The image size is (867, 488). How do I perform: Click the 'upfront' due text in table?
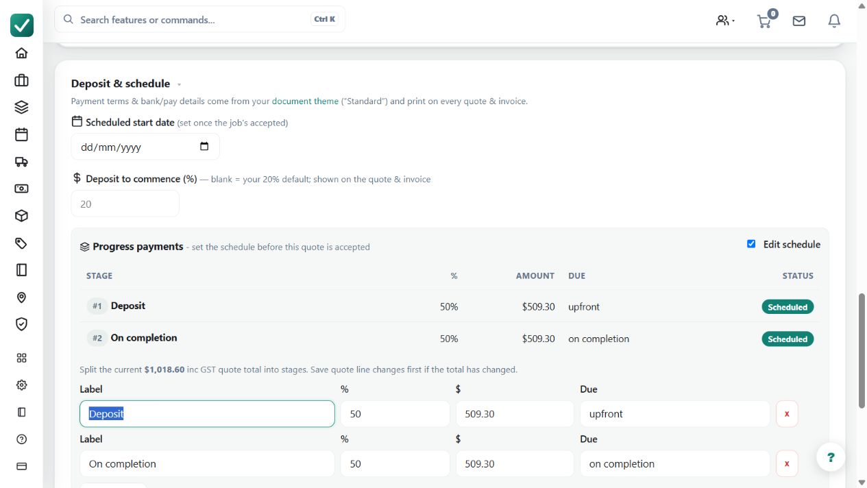click(584, 306)
